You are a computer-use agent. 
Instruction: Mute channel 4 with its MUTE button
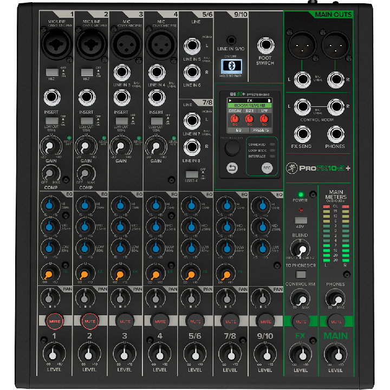click(160, 321)
